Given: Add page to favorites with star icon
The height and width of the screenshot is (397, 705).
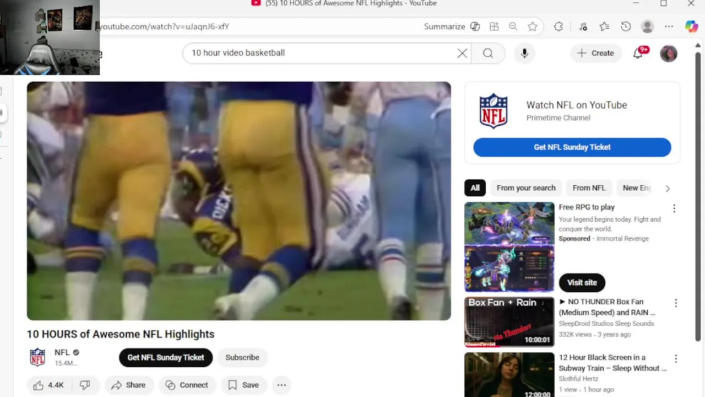Looking at the screenshot, I should coord(532,26).
